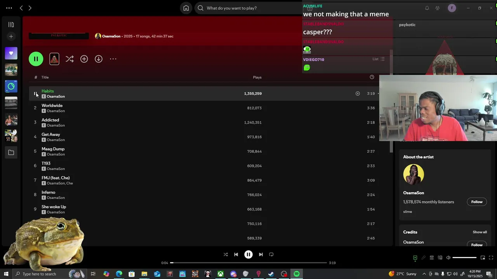497x279 pixels.
Task: Open the Spotify three-dots app menu
Action: click(9, 8)
